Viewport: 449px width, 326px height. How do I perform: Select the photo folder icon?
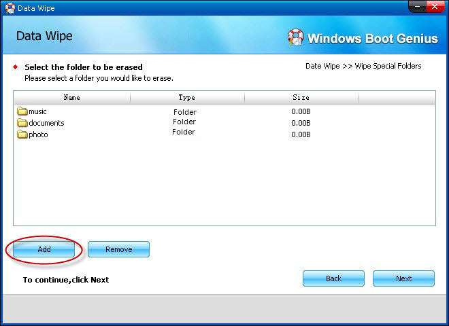(x=22, y=134)
